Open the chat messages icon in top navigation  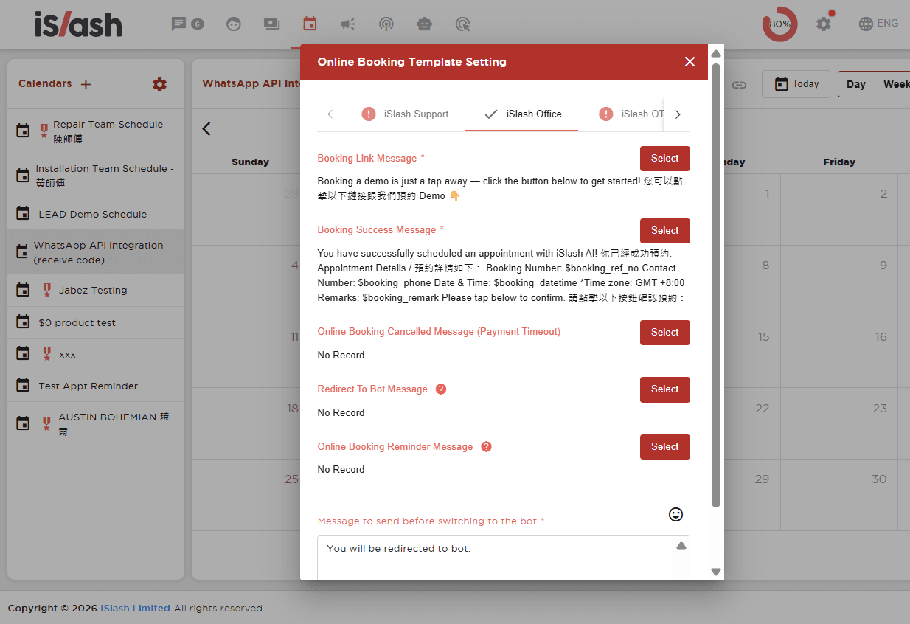[178, 24]
